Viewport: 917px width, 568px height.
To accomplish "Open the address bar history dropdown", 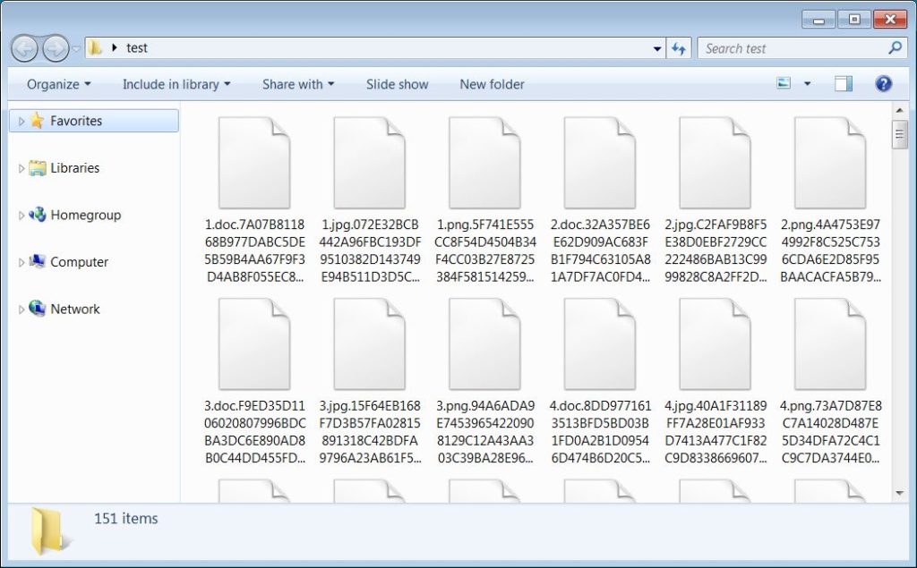I will (657, 48).
